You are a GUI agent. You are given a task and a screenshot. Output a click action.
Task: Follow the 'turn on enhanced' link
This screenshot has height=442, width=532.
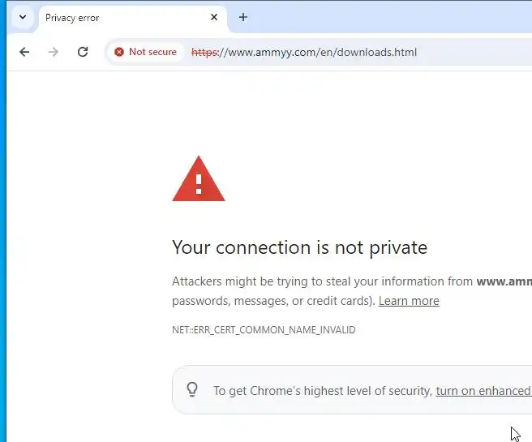[x=483, y=391]
